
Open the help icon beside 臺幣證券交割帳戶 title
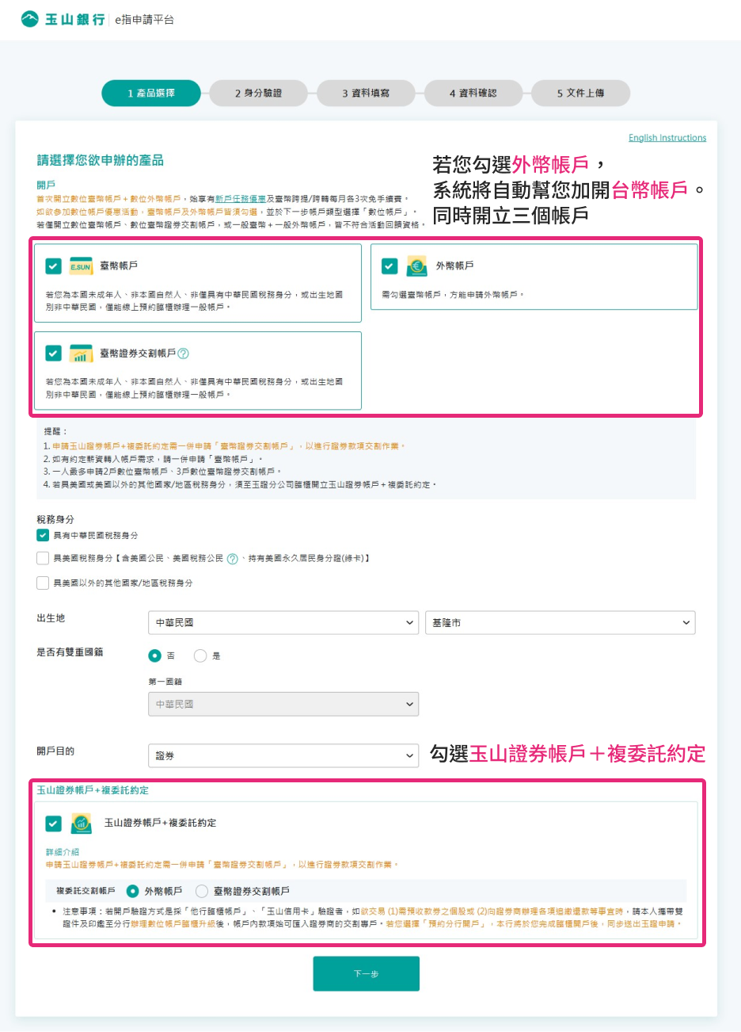click(184, 354)
